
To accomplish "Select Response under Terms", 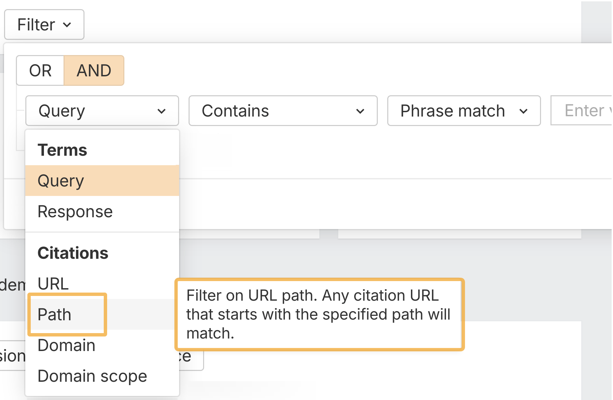I will pyautogui.click(x=75, y=212).
